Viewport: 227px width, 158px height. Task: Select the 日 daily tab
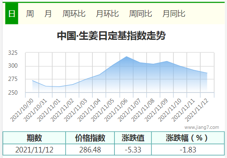tap(12, 14)
